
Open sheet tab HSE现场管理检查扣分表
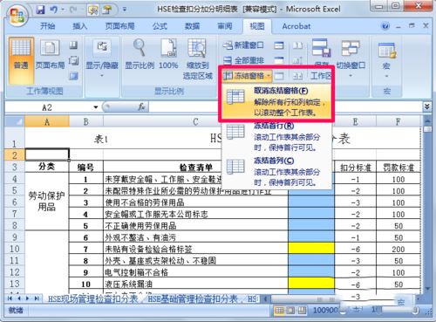[92, 298]
